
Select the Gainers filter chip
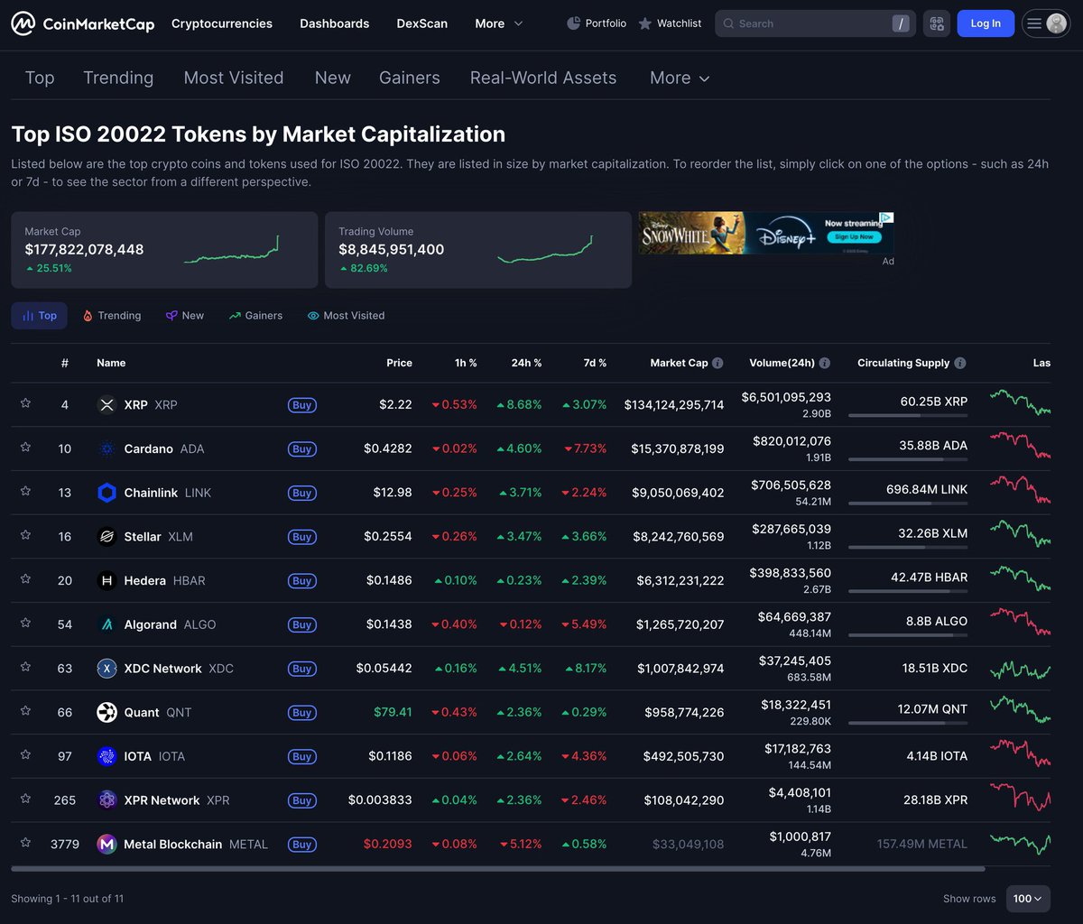point(256,316)
